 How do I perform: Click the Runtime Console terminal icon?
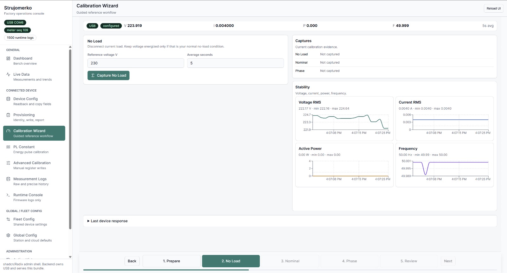(8, 195)
